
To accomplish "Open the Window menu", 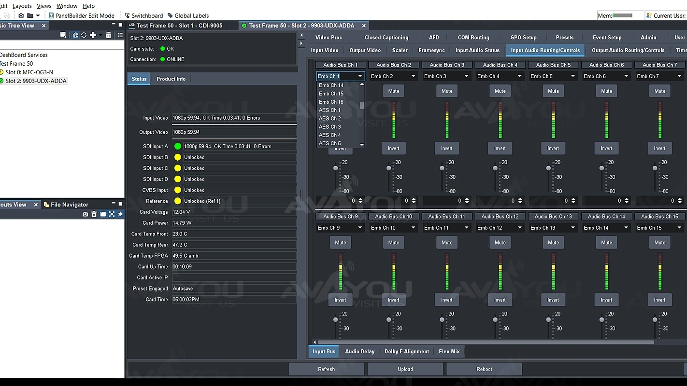I will tap(67, 6).
